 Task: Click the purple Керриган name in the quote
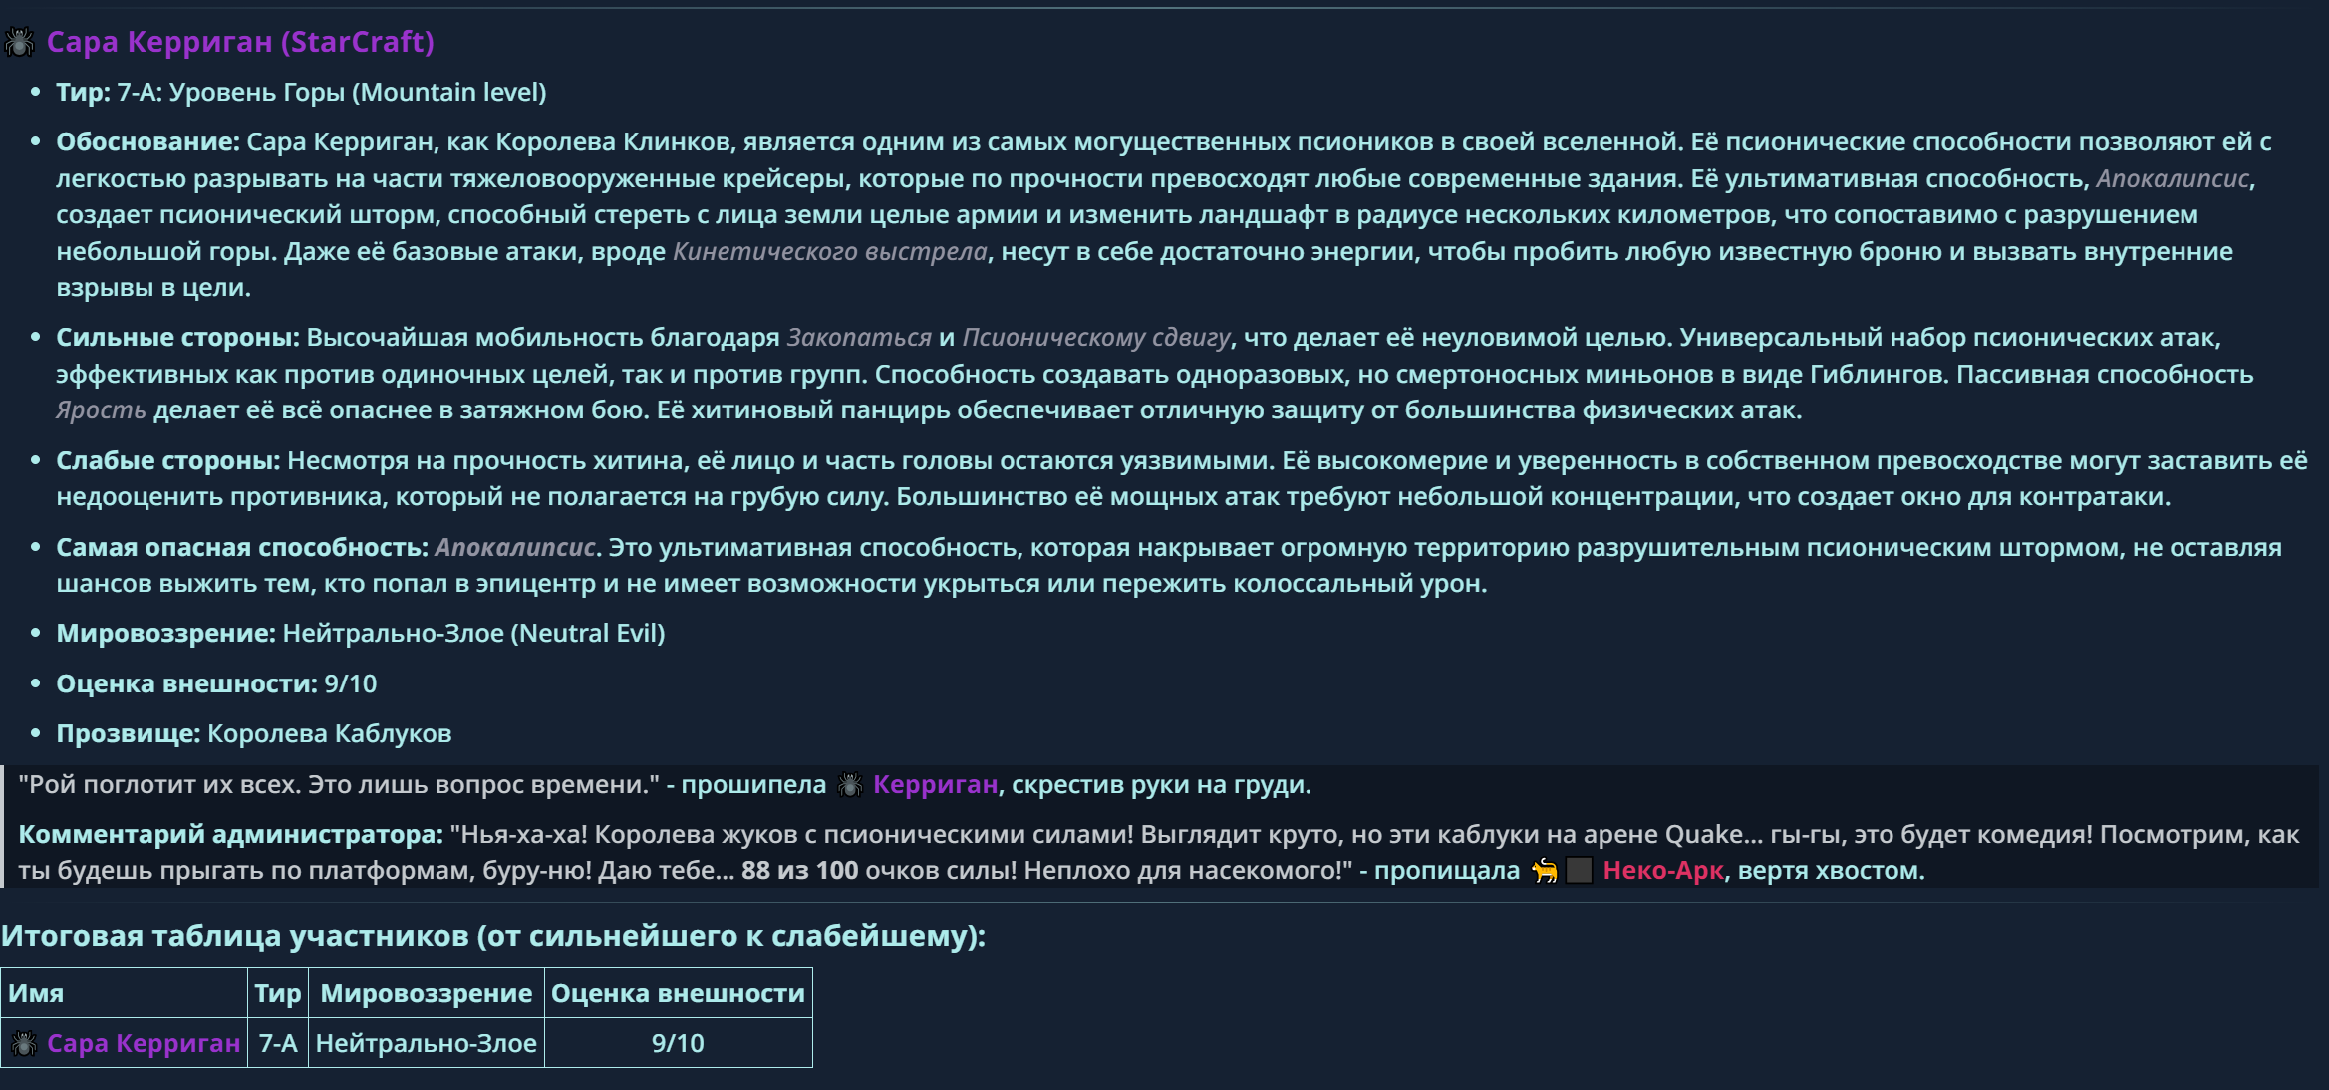point(935,785)
